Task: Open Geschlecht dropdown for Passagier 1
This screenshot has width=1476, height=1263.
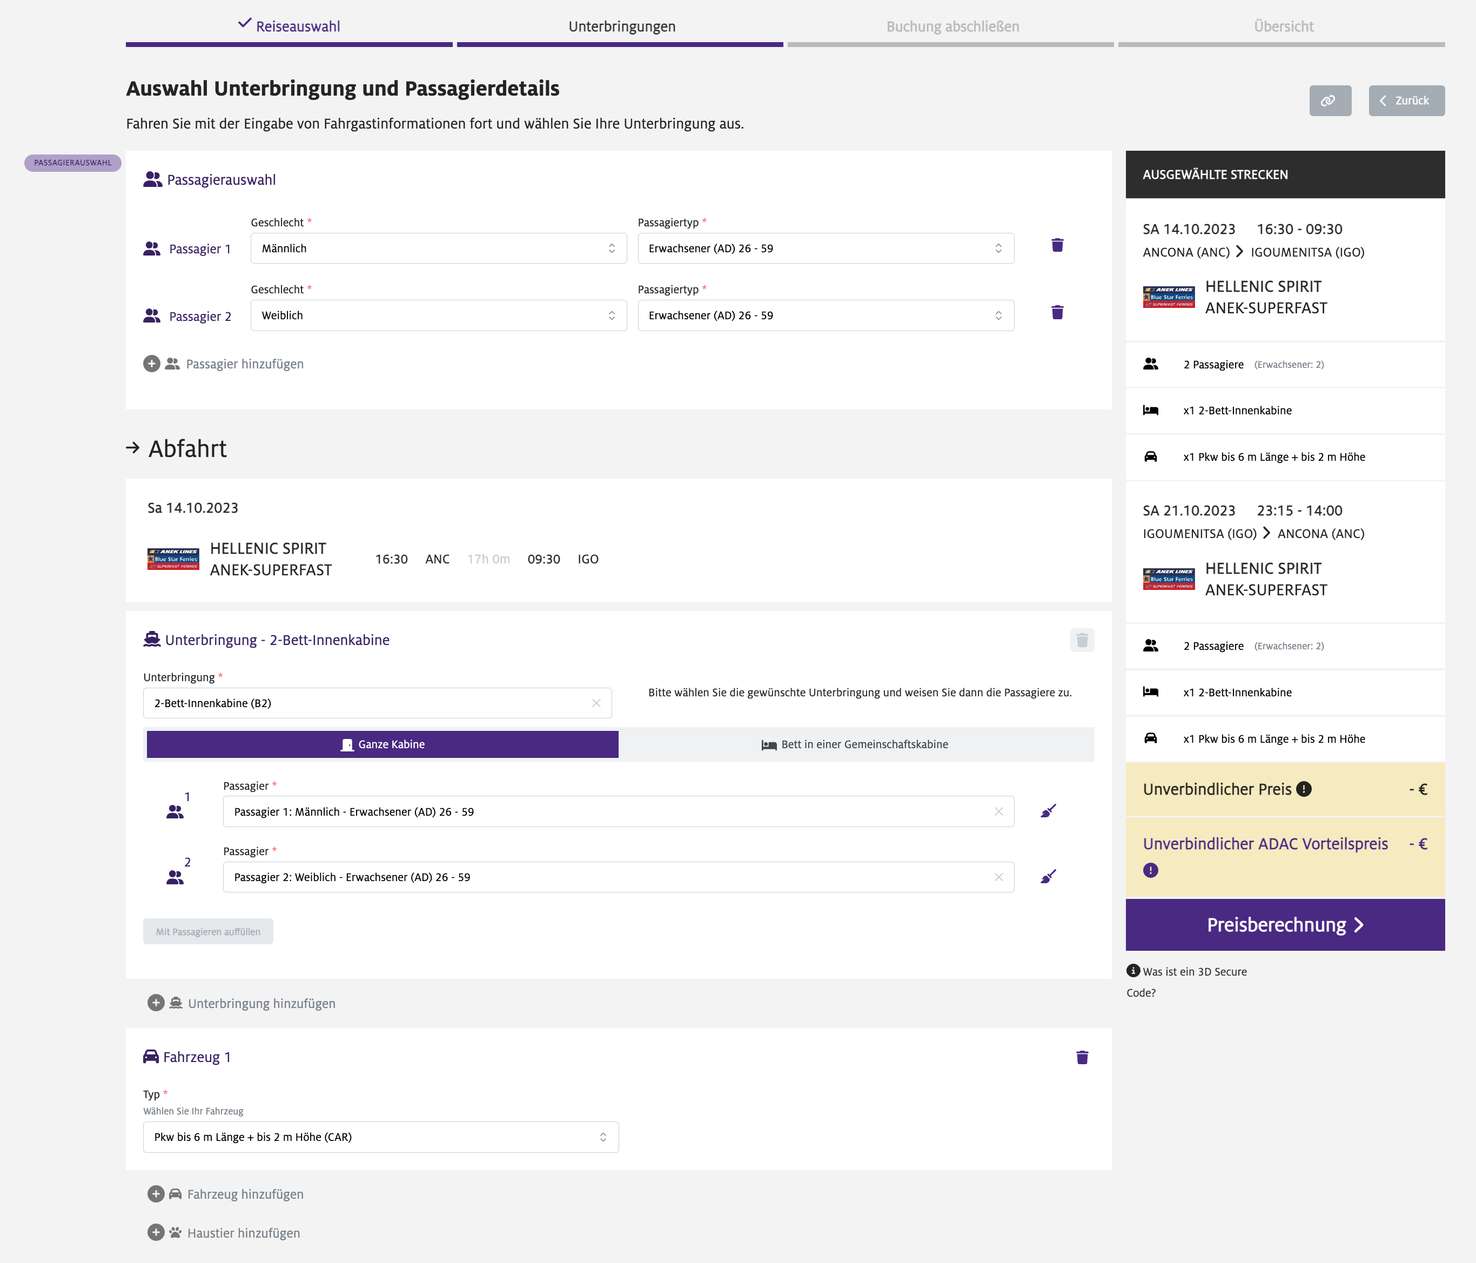Action: [x=438, y=248]
